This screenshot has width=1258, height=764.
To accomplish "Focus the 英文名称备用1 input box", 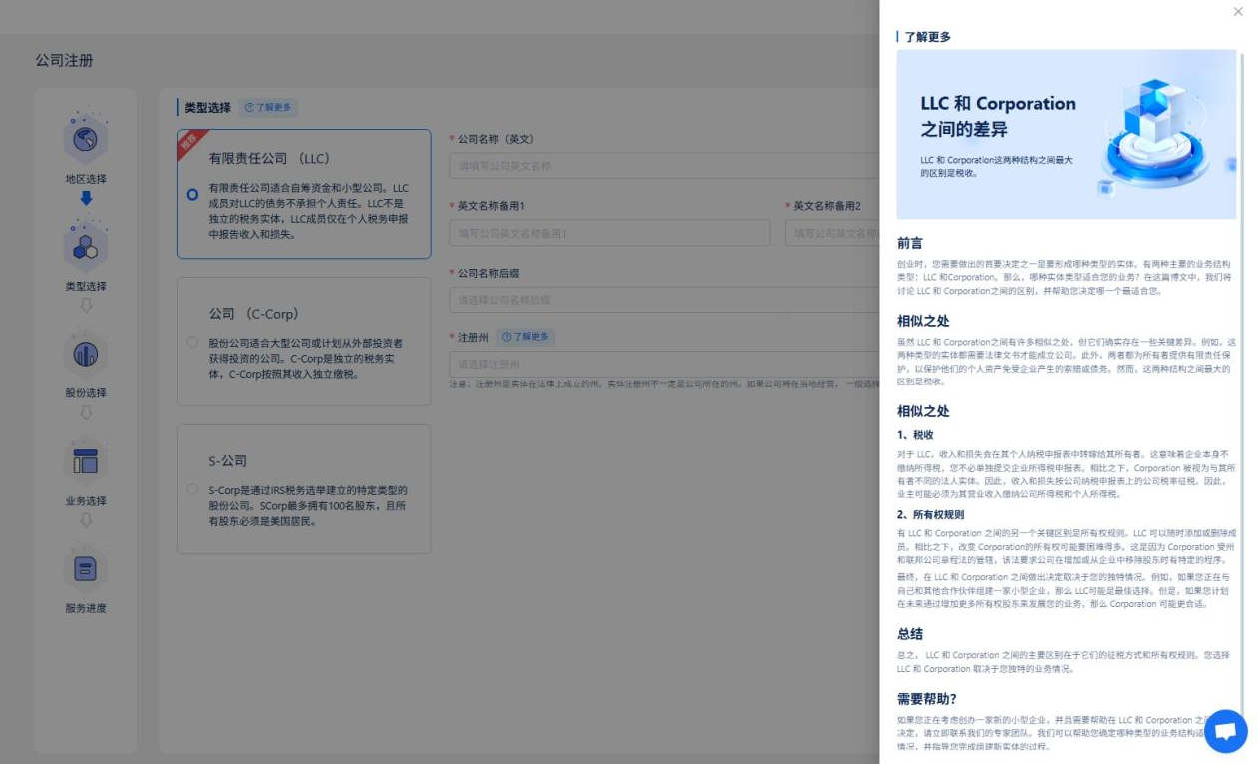I will pyautogui.click(x=610, y=232).
